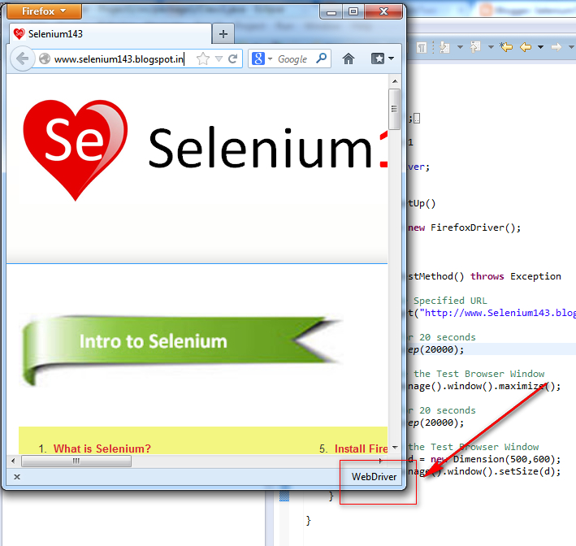Viewport: 576px width, 546px height.
Task: Click the horizontal scrollbar thumb
Action: (76, 461)
